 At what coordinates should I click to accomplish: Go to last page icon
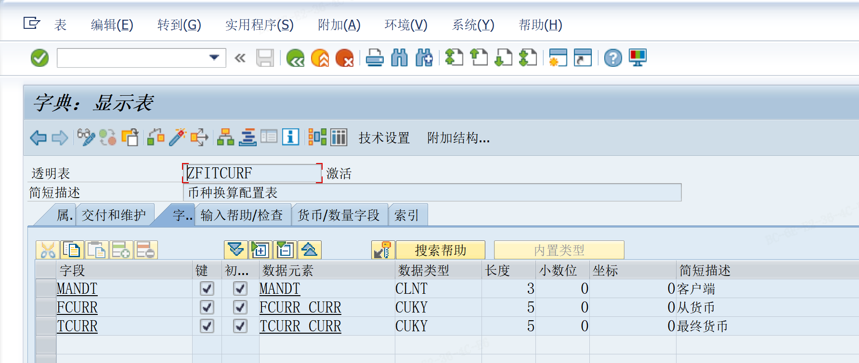click(x=528, y=58)
